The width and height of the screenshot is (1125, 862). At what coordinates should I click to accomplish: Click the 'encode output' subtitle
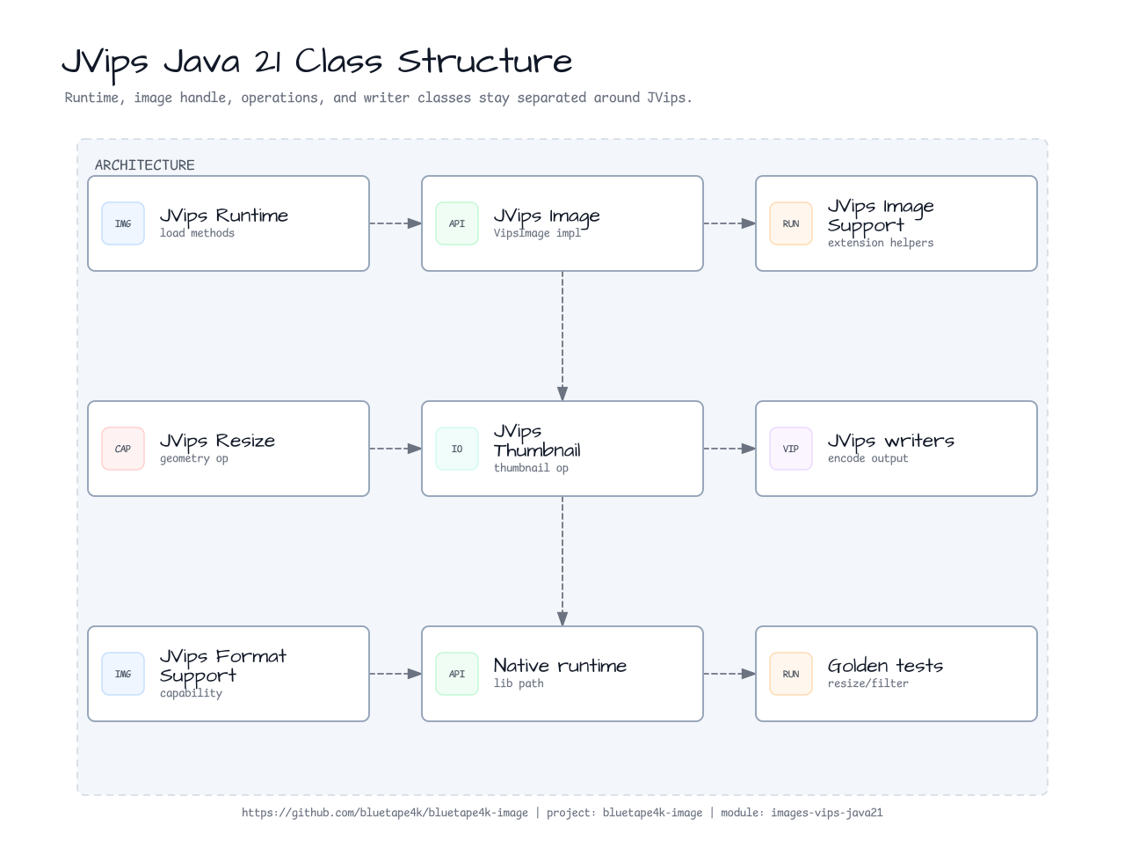(868, 458)
